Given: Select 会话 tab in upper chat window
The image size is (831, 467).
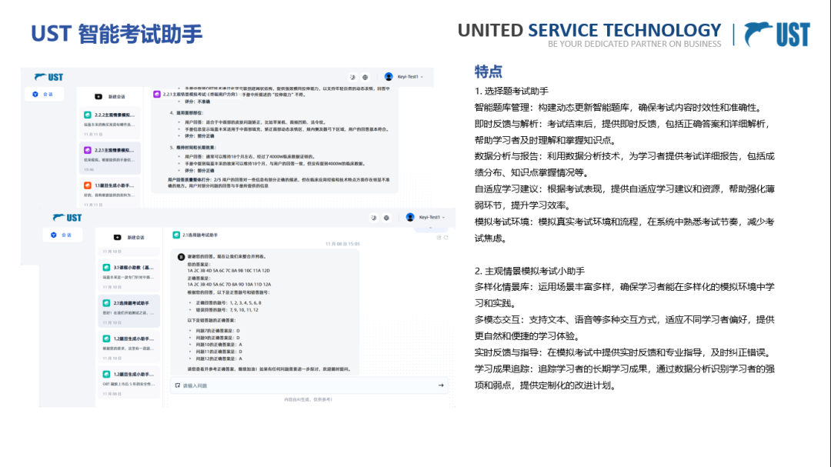Looking at the screenshot, I should click(x=45, y=95).
